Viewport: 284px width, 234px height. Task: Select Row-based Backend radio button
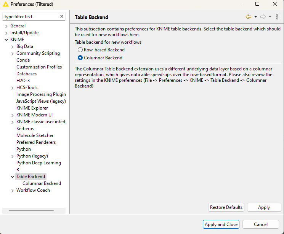click(x=80, y=50)
